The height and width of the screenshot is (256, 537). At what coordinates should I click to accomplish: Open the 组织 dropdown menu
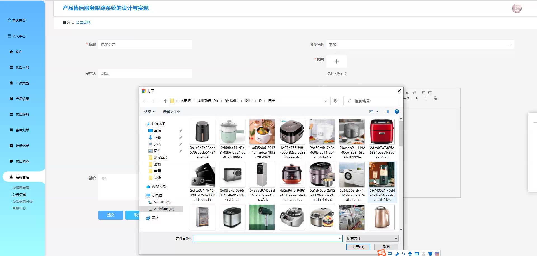point(149,112)
